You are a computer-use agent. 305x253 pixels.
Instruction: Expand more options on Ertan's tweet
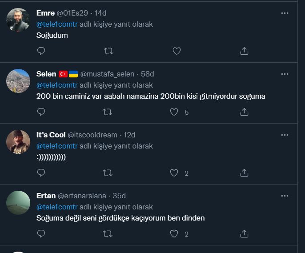tap(285, 196)
